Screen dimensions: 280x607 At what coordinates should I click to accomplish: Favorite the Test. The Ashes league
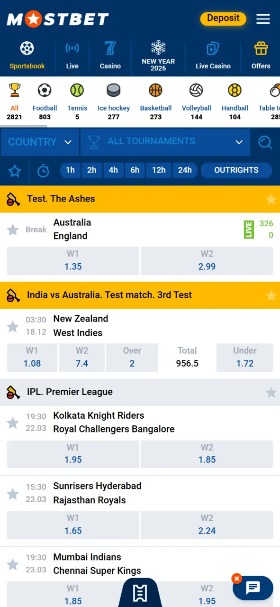[271, 199]
